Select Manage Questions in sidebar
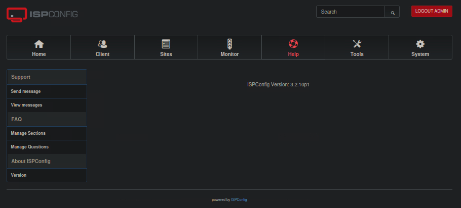The height and width of the screenshot is (208, 461). click(29, 147)
